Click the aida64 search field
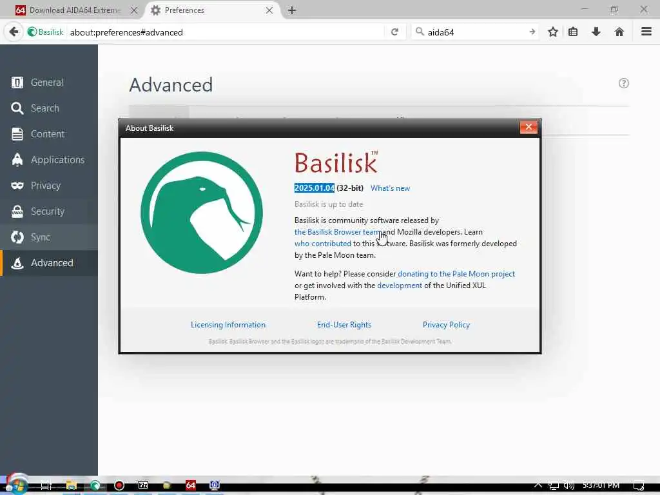This screenshot has height=495, width=660. (476, 32)
